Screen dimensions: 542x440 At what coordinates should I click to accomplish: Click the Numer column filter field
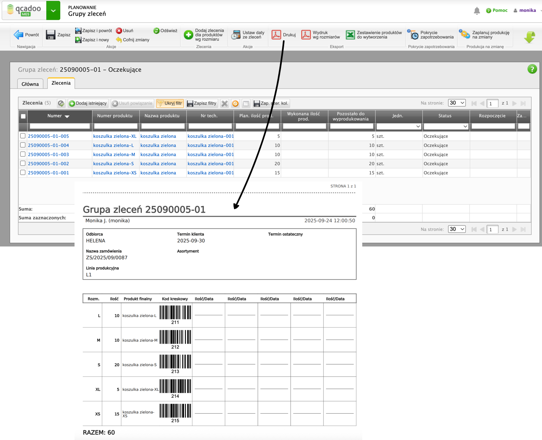(x=60, y=126)
